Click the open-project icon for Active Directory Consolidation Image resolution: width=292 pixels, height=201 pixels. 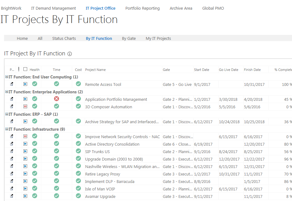(x=12, y=144)
